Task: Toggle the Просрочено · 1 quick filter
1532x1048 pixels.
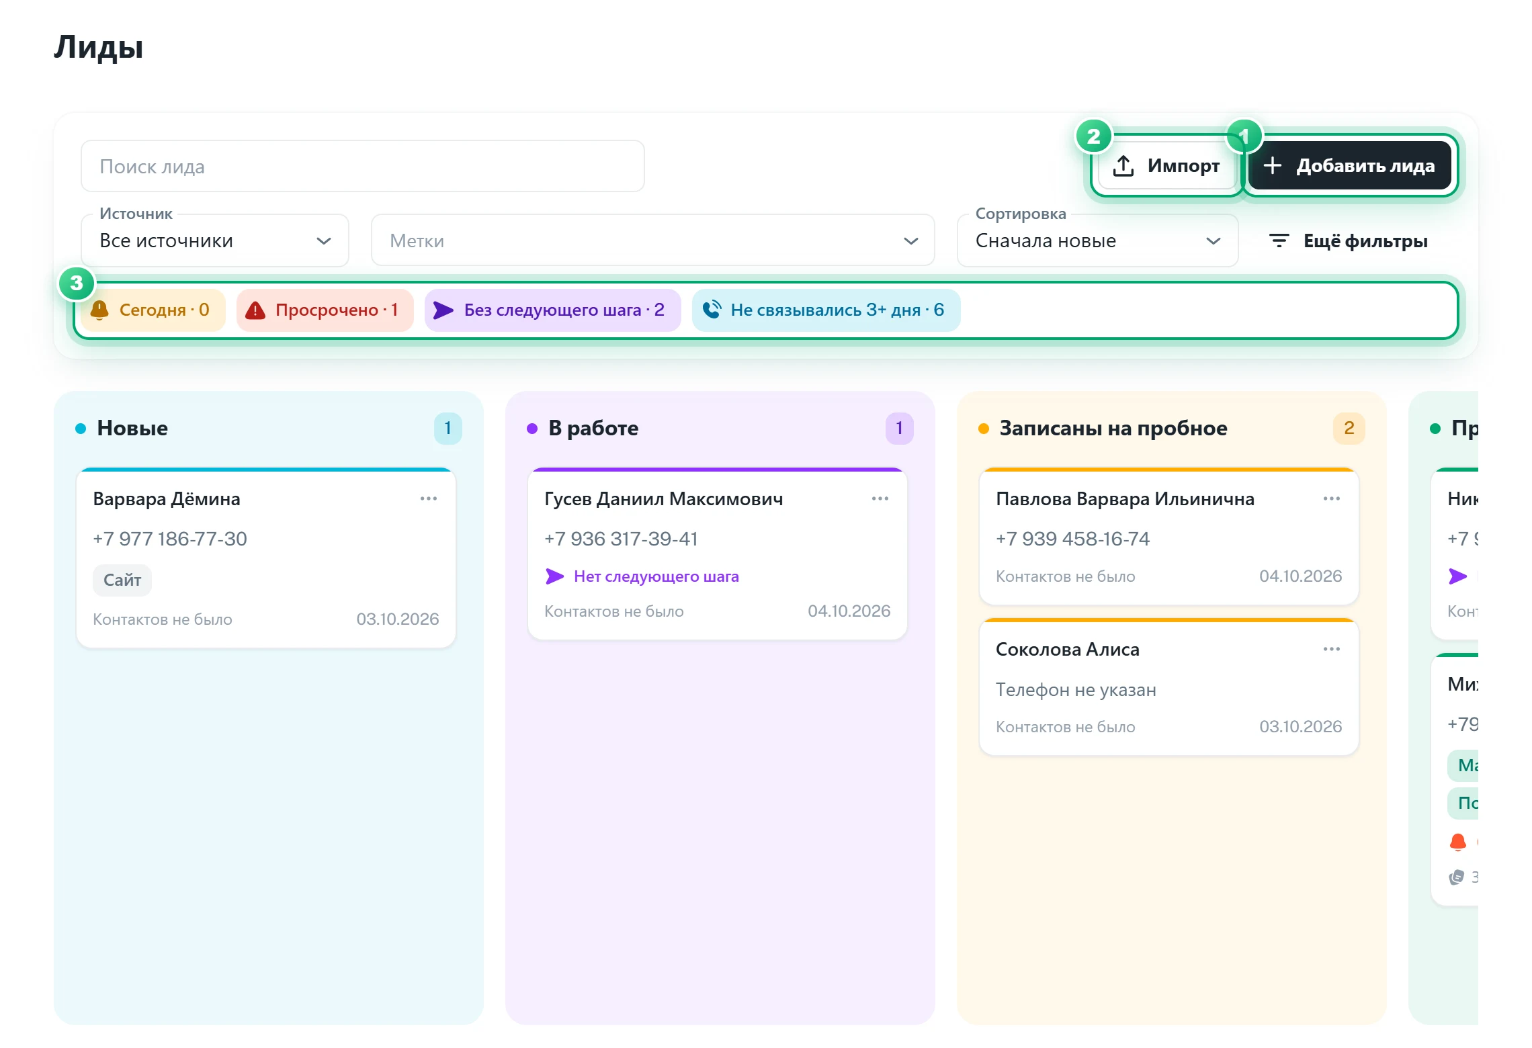Action: [x=325, y=310]
